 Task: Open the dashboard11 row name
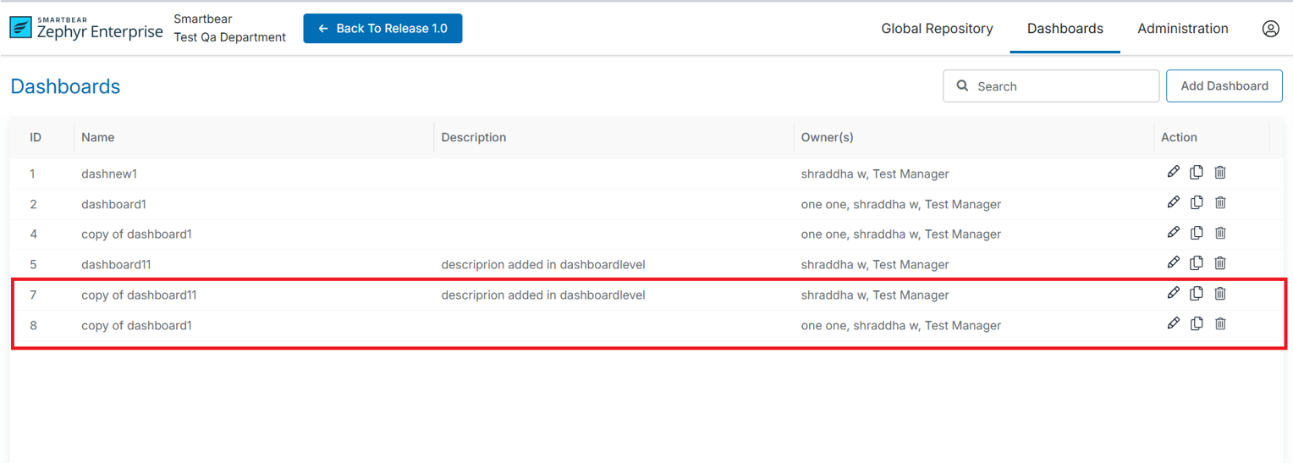(x=116, y=264)
